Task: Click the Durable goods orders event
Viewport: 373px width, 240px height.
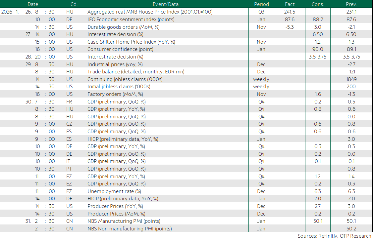Action: pos(124,27)
